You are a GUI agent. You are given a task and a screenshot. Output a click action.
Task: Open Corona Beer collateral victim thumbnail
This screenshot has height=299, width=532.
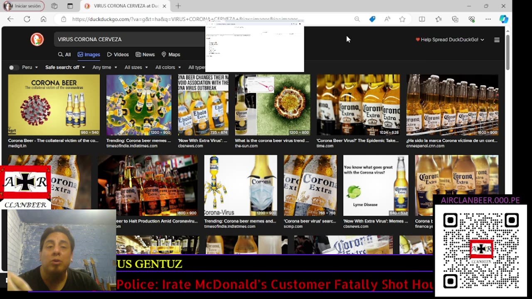click(54, 105)
